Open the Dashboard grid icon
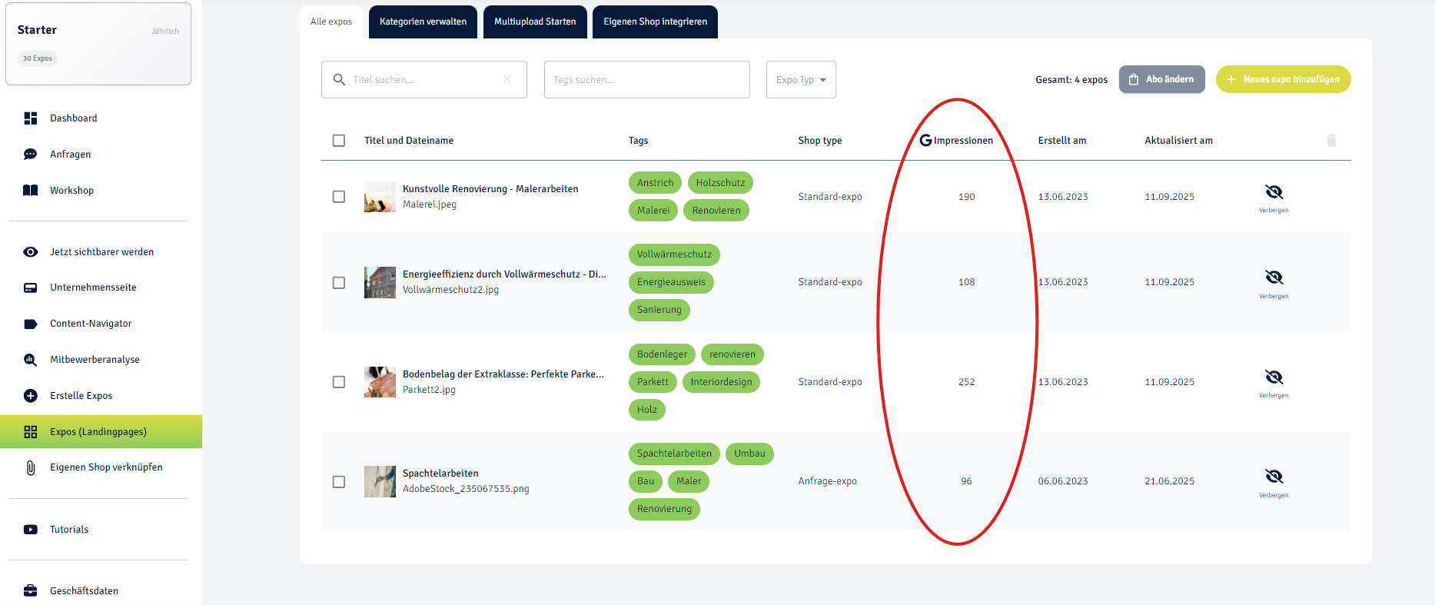The image size is (1435, 605). (31, 118)
